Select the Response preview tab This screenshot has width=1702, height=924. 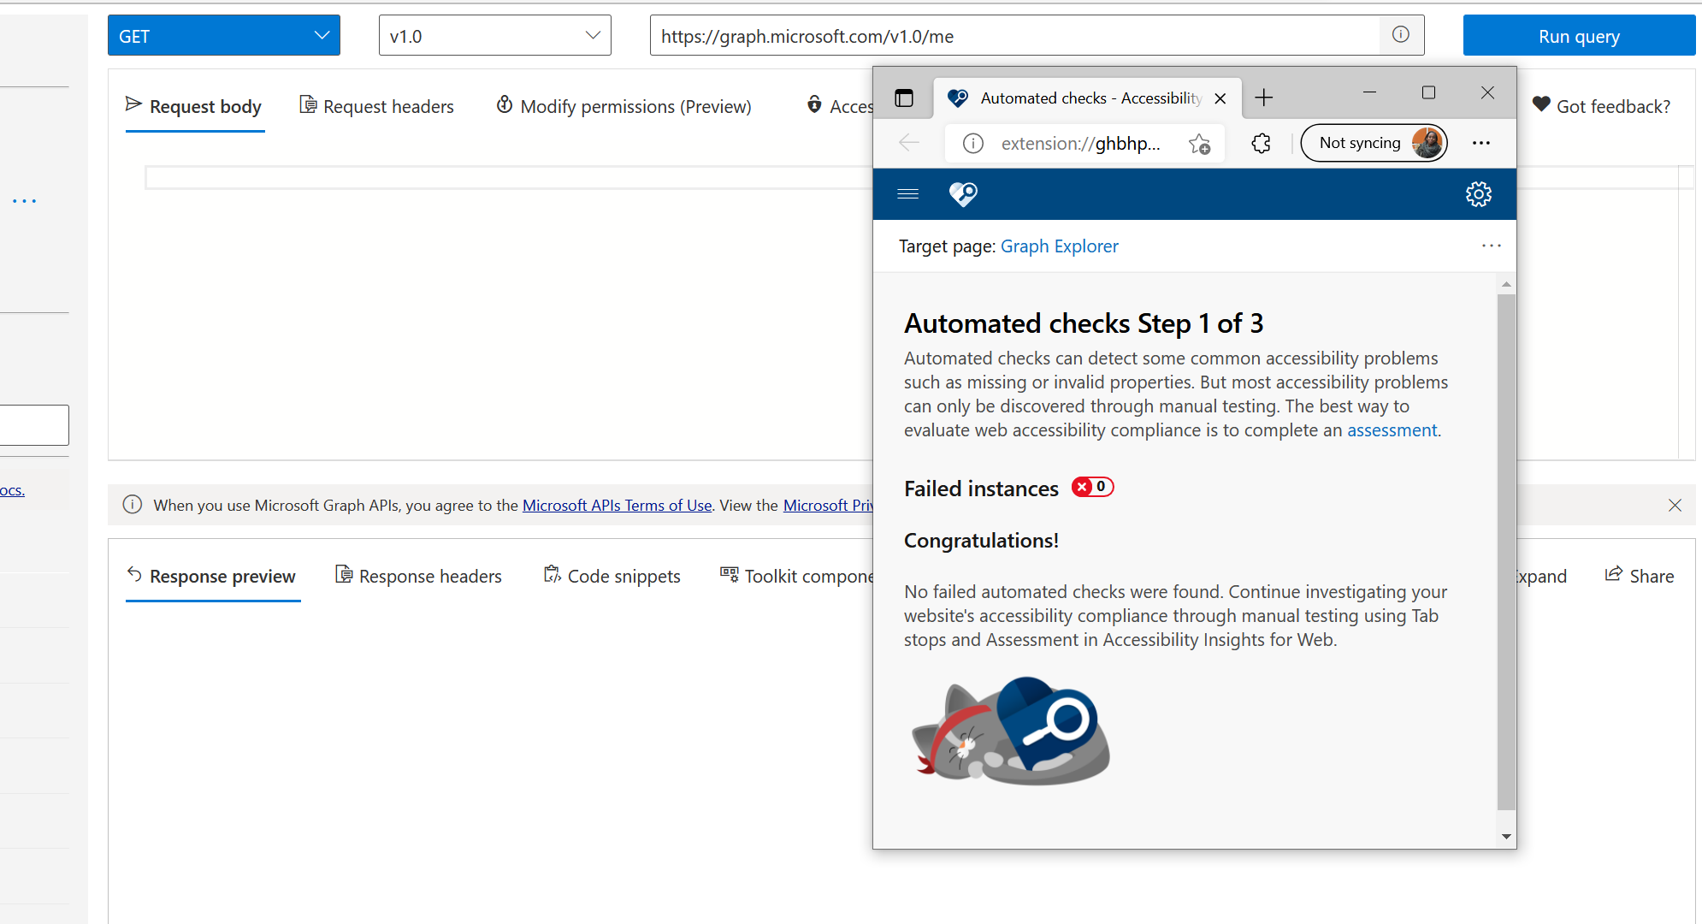coord(212,576)
